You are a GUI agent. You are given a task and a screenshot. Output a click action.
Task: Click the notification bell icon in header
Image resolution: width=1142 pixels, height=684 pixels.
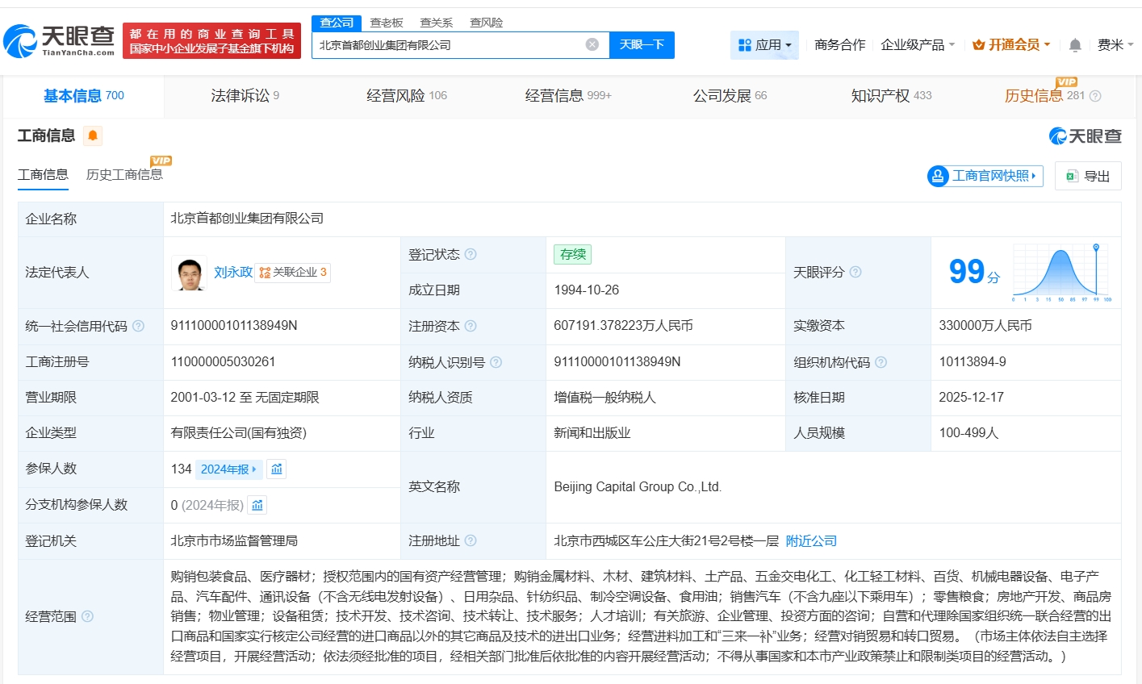[x=1074, y=45]
